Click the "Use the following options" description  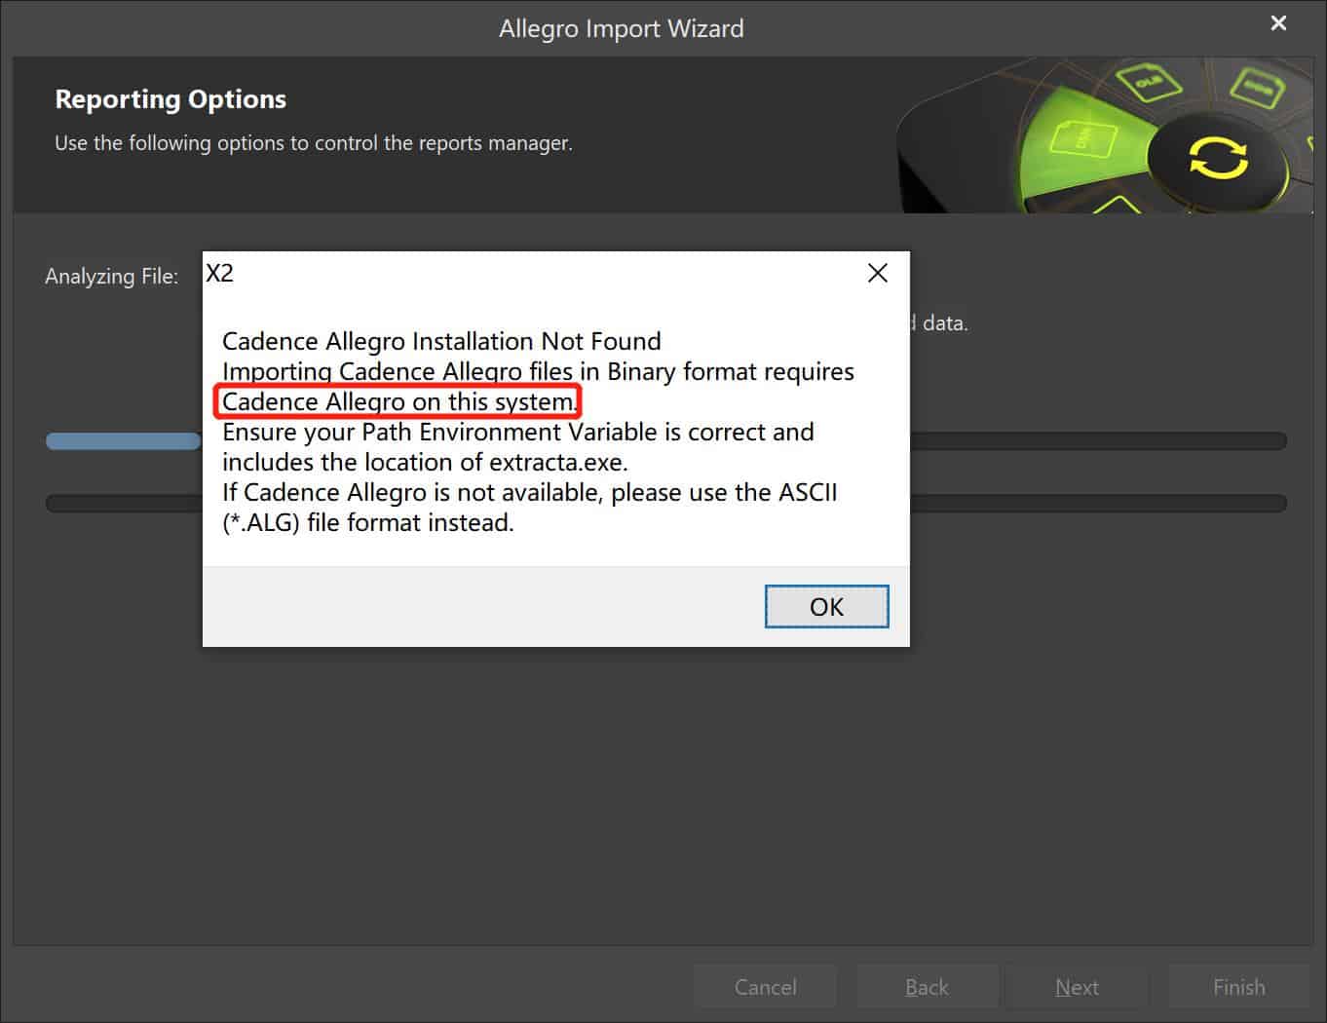click(313, 143)
